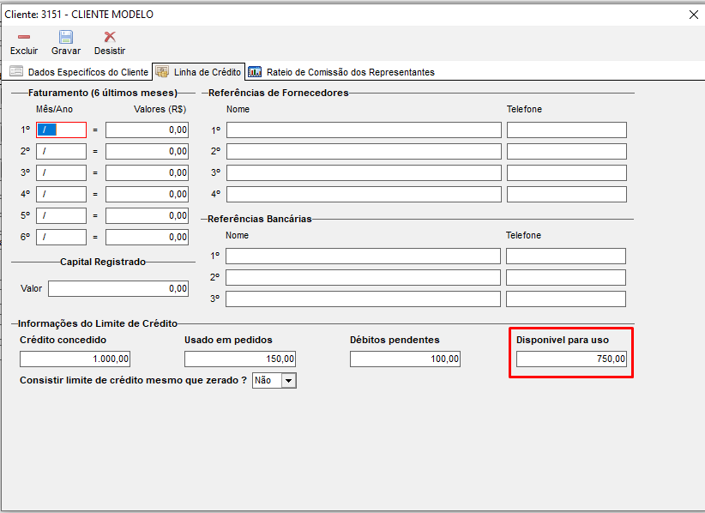This screenshot has width=705, height=513.
Task: Click the Dados Específicos do Cliente tab icon
Action: click(16, 72)
